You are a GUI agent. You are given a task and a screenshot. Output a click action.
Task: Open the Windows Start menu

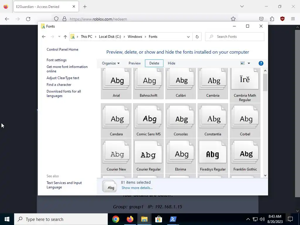(7, 219)
